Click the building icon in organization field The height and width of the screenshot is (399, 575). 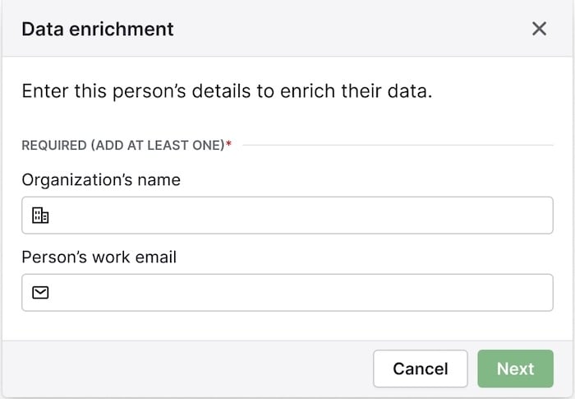[x=40, y=216]
